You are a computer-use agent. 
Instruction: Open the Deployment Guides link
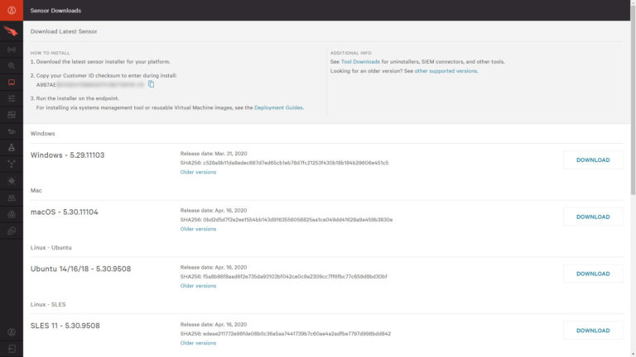(278, 107)
